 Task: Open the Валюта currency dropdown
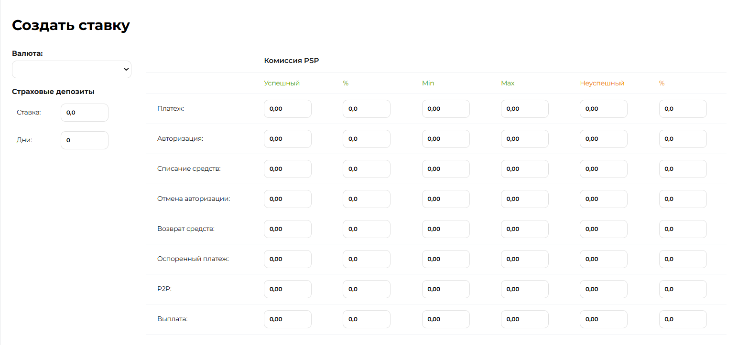tap(72, 69)
